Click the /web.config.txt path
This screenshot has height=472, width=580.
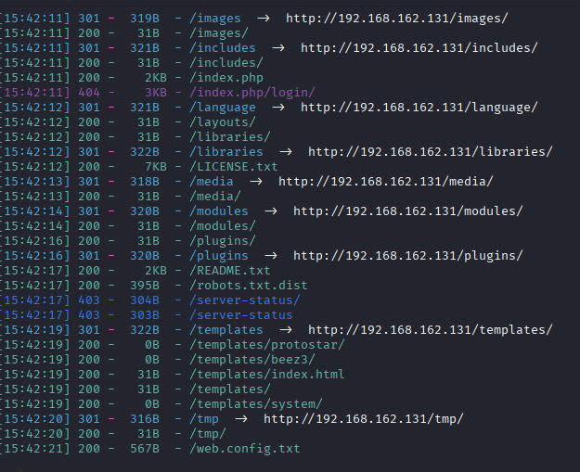coord(245,448)
